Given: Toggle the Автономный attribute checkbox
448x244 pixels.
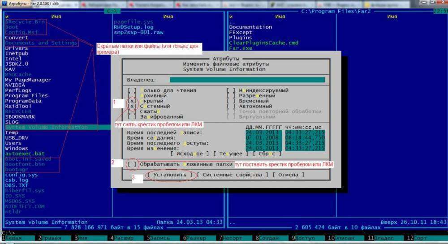Looking at the screenshot, I should coord(231,107).
